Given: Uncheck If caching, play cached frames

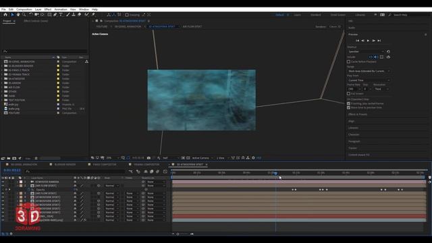Looking at the screenshot, I should (349, 103).
